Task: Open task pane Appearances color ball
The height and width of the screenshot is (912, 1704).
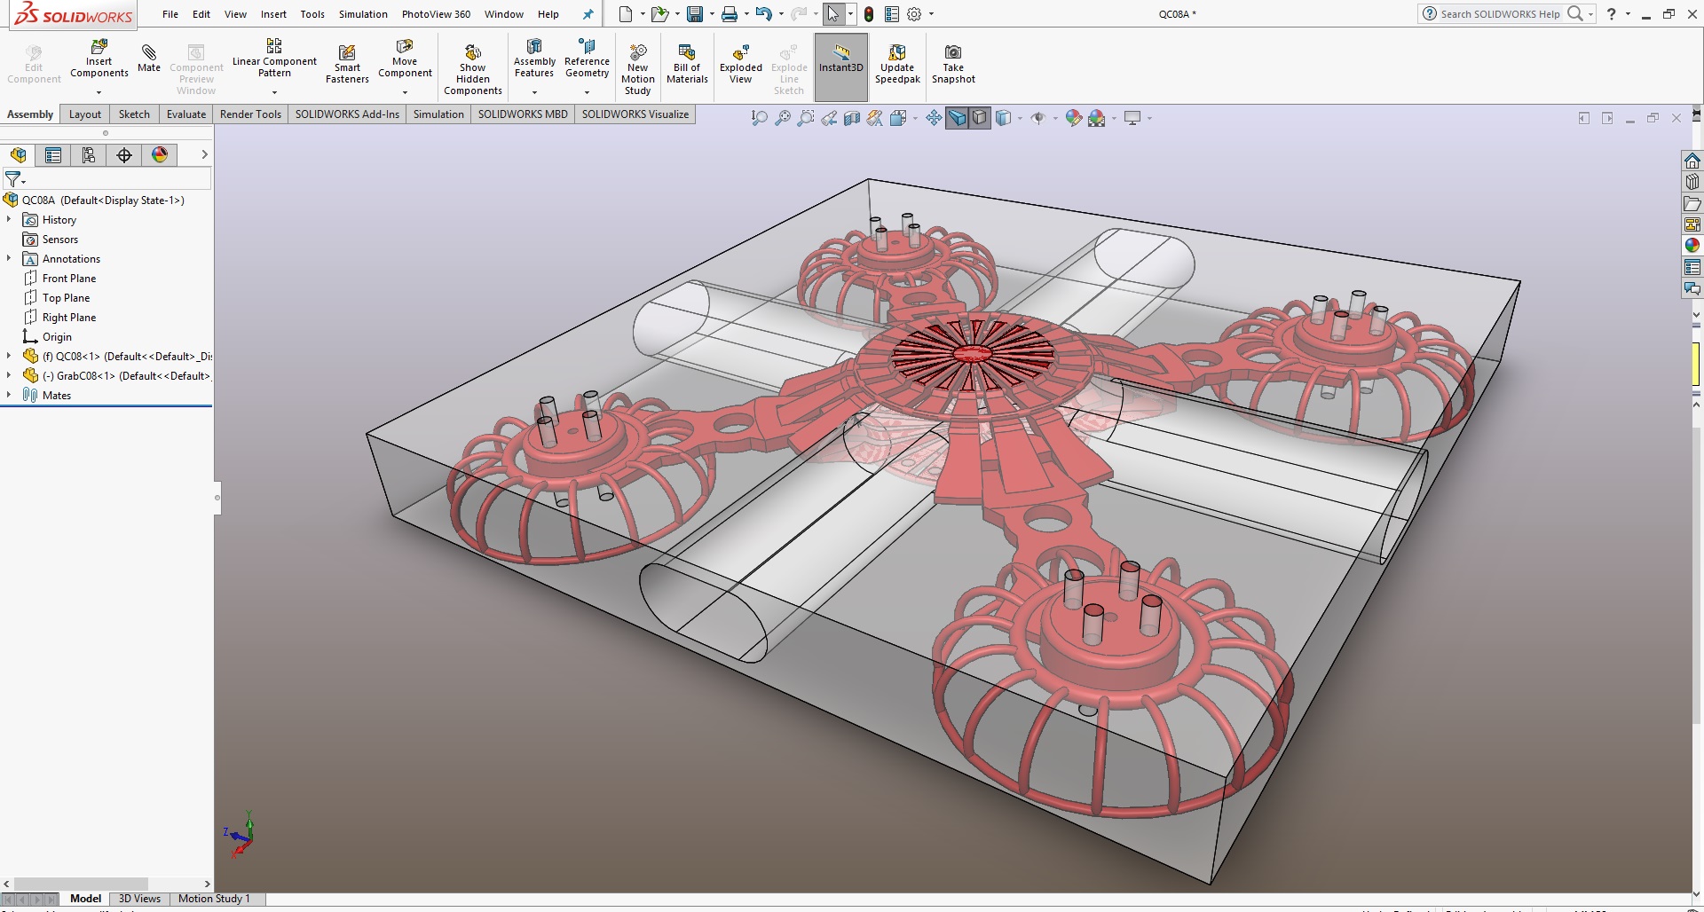Action: point(1692,246)
